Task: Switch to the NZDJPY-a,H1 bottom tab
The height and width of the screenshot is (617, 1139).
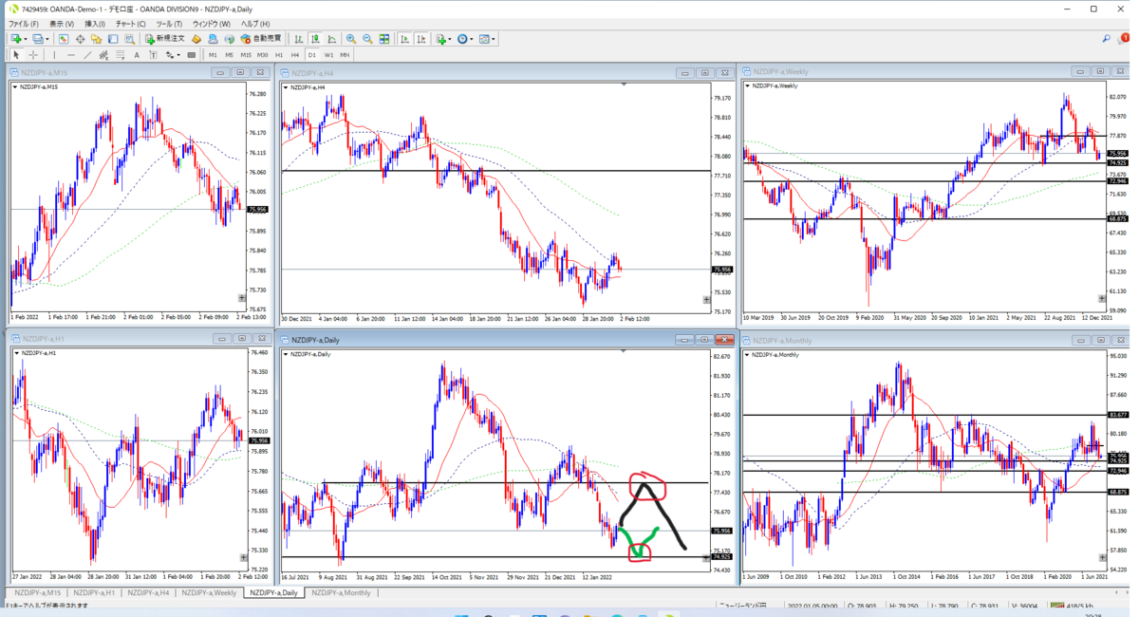Action: (93, 592)
